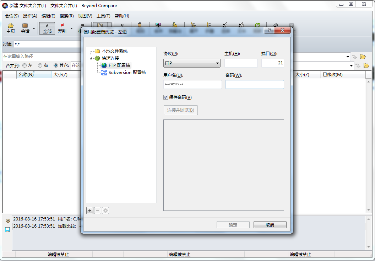Viewport: 375px width, 261px height.
Task: Sort by the 名称(N) column header
Action: 34,75
